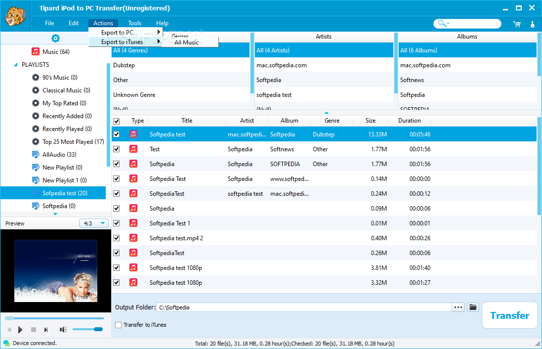Image resolution: width=542 pixels, height=349 pixels.
Task: Mute the preview volume speaker icon
Action: 63,330
